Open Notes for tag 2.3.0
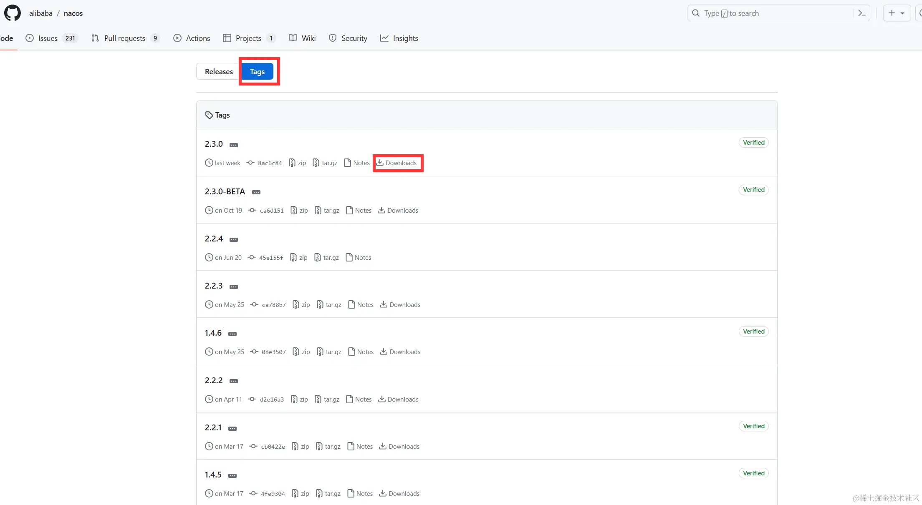The height and width of the screenshot is (505, 922). [357, 163]
